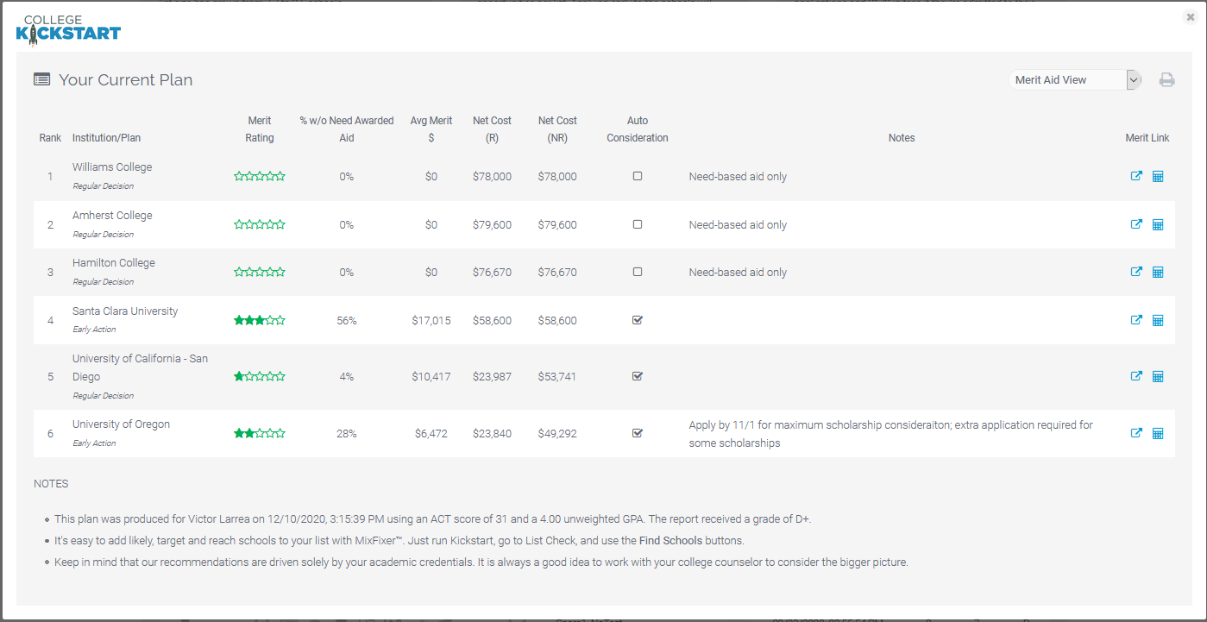This screenshot has width=1207, height=622.
Task: Click Santa Clara's 56% awarded aid value
Action: [347, 321]
